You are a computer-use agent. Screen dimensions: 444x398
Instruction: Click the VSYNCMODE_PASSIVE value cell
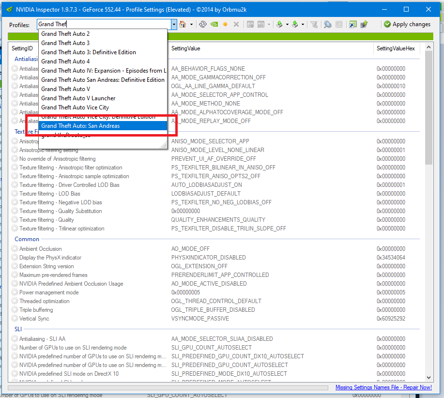(200, 319)
